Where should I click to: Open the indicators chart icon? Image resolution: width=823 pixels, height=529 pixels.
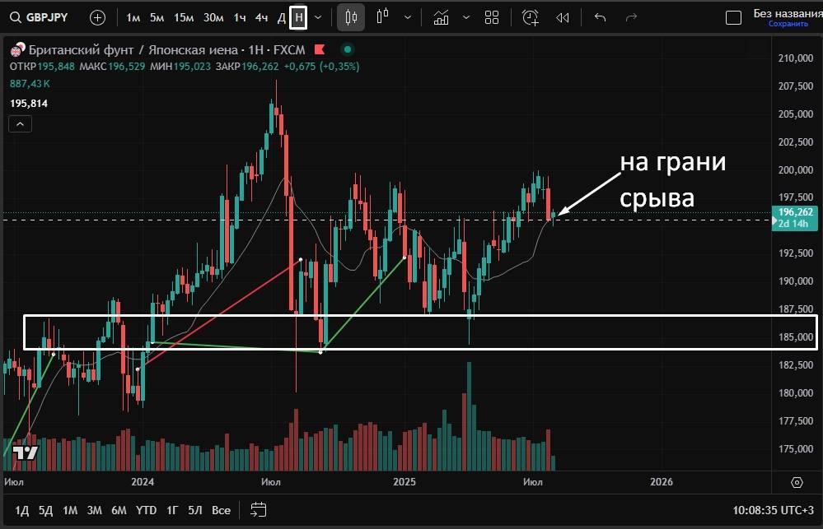coord(442,17)
